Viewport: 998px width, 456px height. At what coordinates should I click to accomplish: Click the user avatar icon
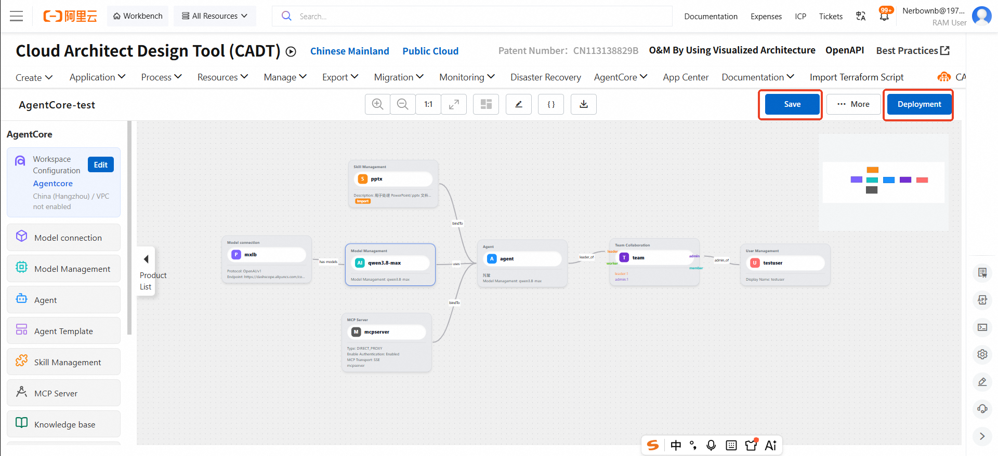coord(981,16)
